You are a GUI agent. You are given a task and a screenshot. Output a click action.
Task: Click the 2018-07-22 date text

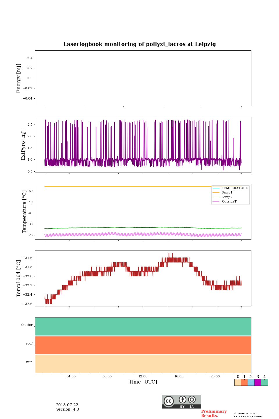tap(67, 405)
